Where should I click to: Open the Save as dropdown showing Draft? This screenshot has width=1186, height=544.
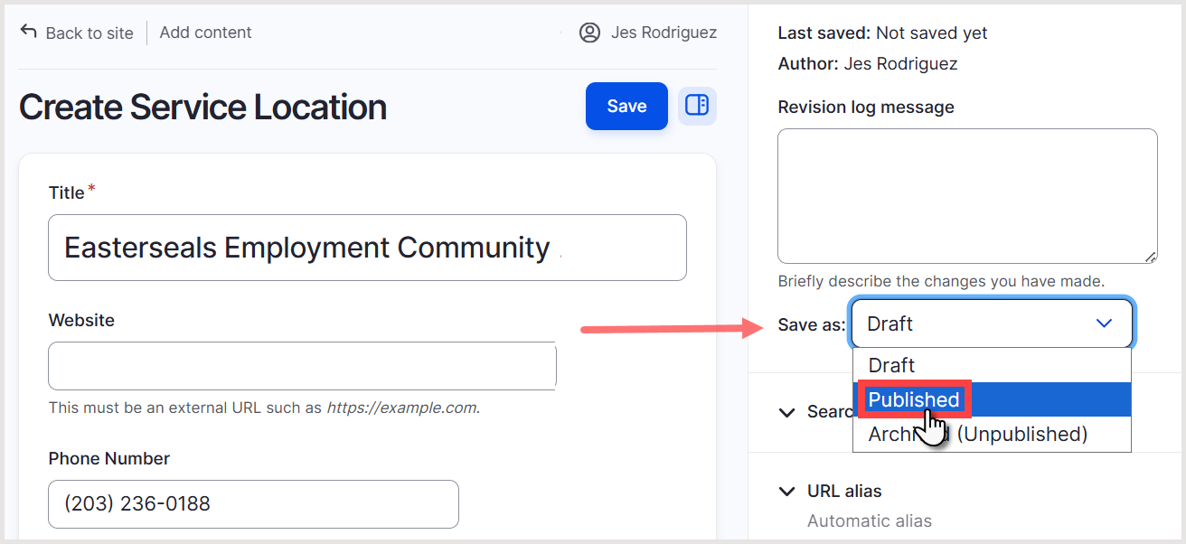[991, 324]
